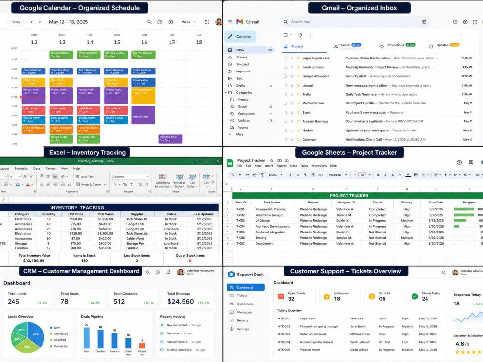Click percent style icon in Excel
483x362 pixels.
point(125,184)
